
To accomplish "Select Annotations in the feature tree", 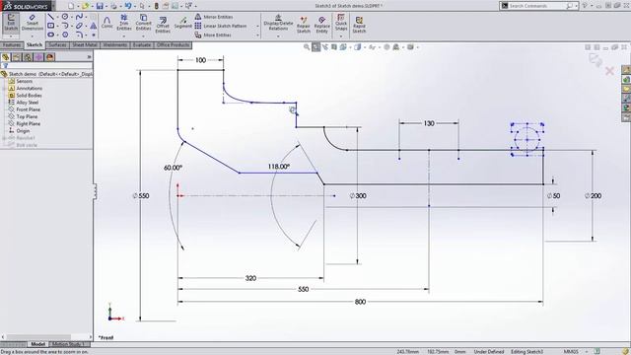I will click(x=25, y=88).
